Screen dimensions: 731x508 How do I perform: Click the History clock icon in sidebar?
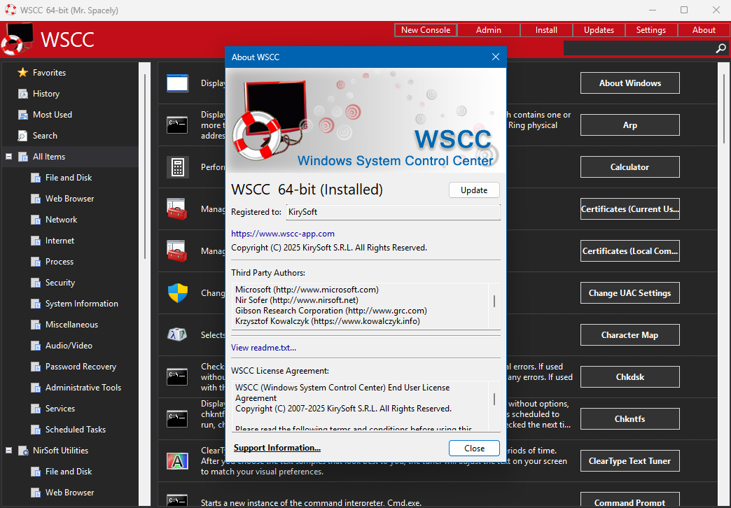23,94
